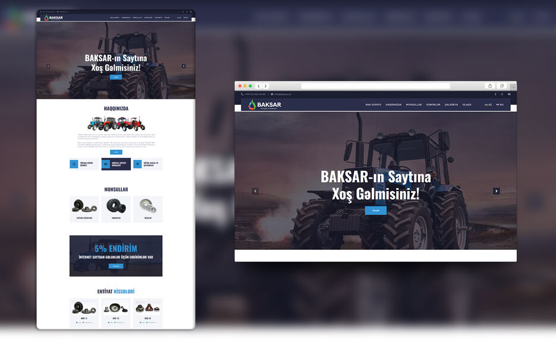Open the tires product card under MƏHSULLAR
Viewport: 556px width, 340px height.
point(116,209)
